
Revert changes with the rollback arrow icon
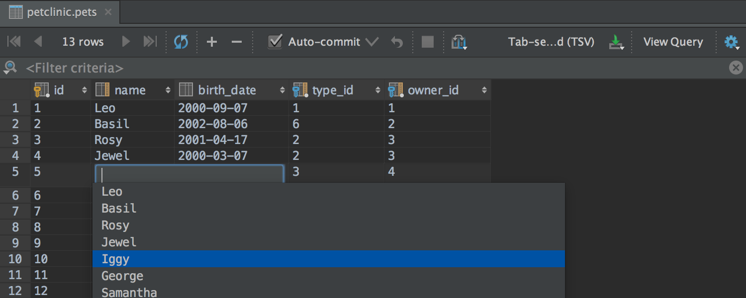tap(397, 42)
